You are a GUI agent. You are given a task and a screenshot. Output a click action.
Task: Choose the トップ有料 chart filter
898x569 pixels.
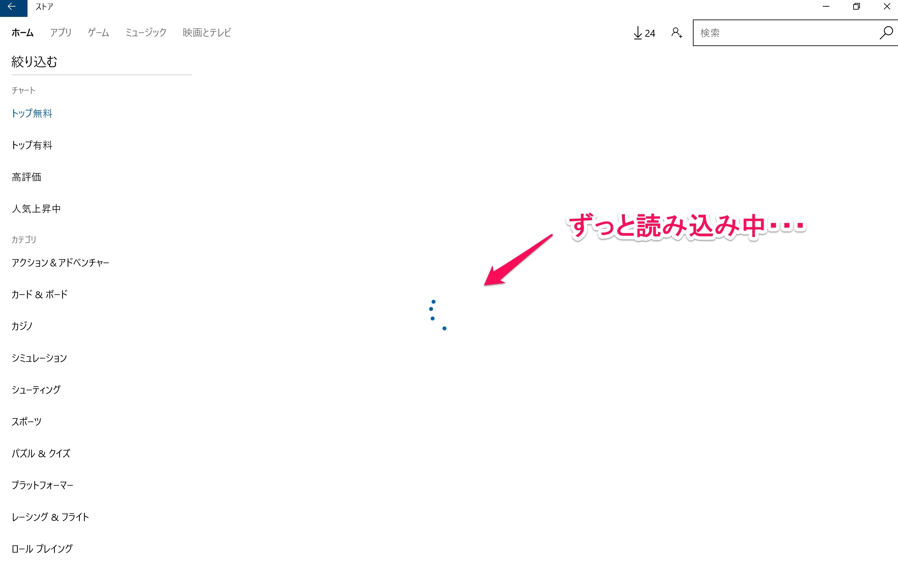[x=32, y=145]
